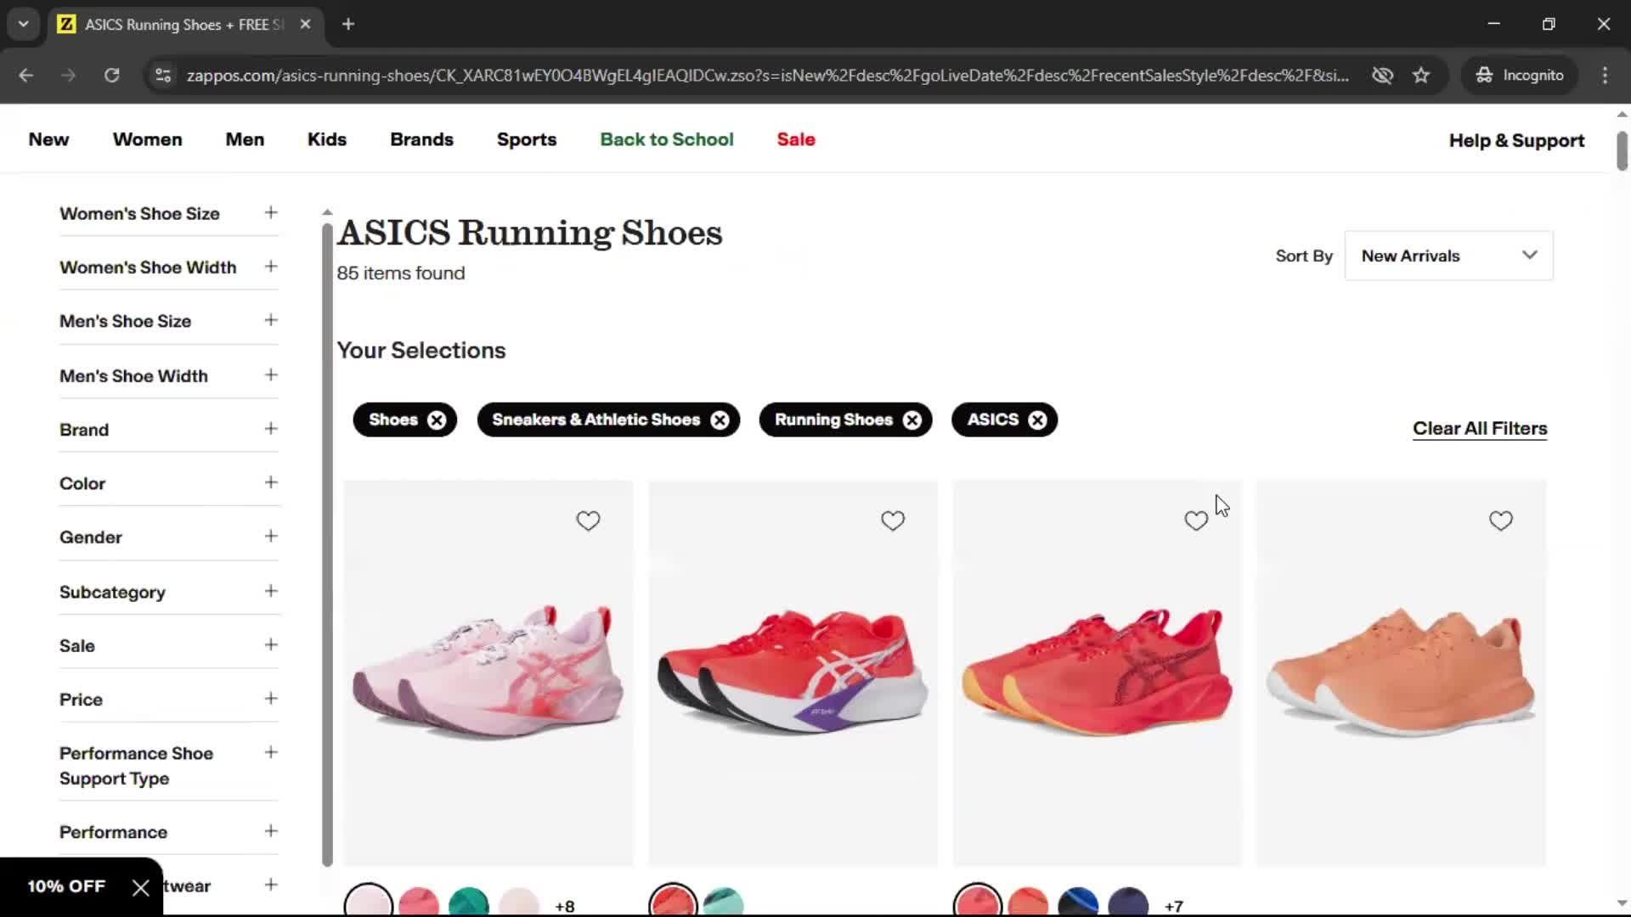
Task: Expand the Women's Shoe Width filter
Action: (x=169, y=267)
